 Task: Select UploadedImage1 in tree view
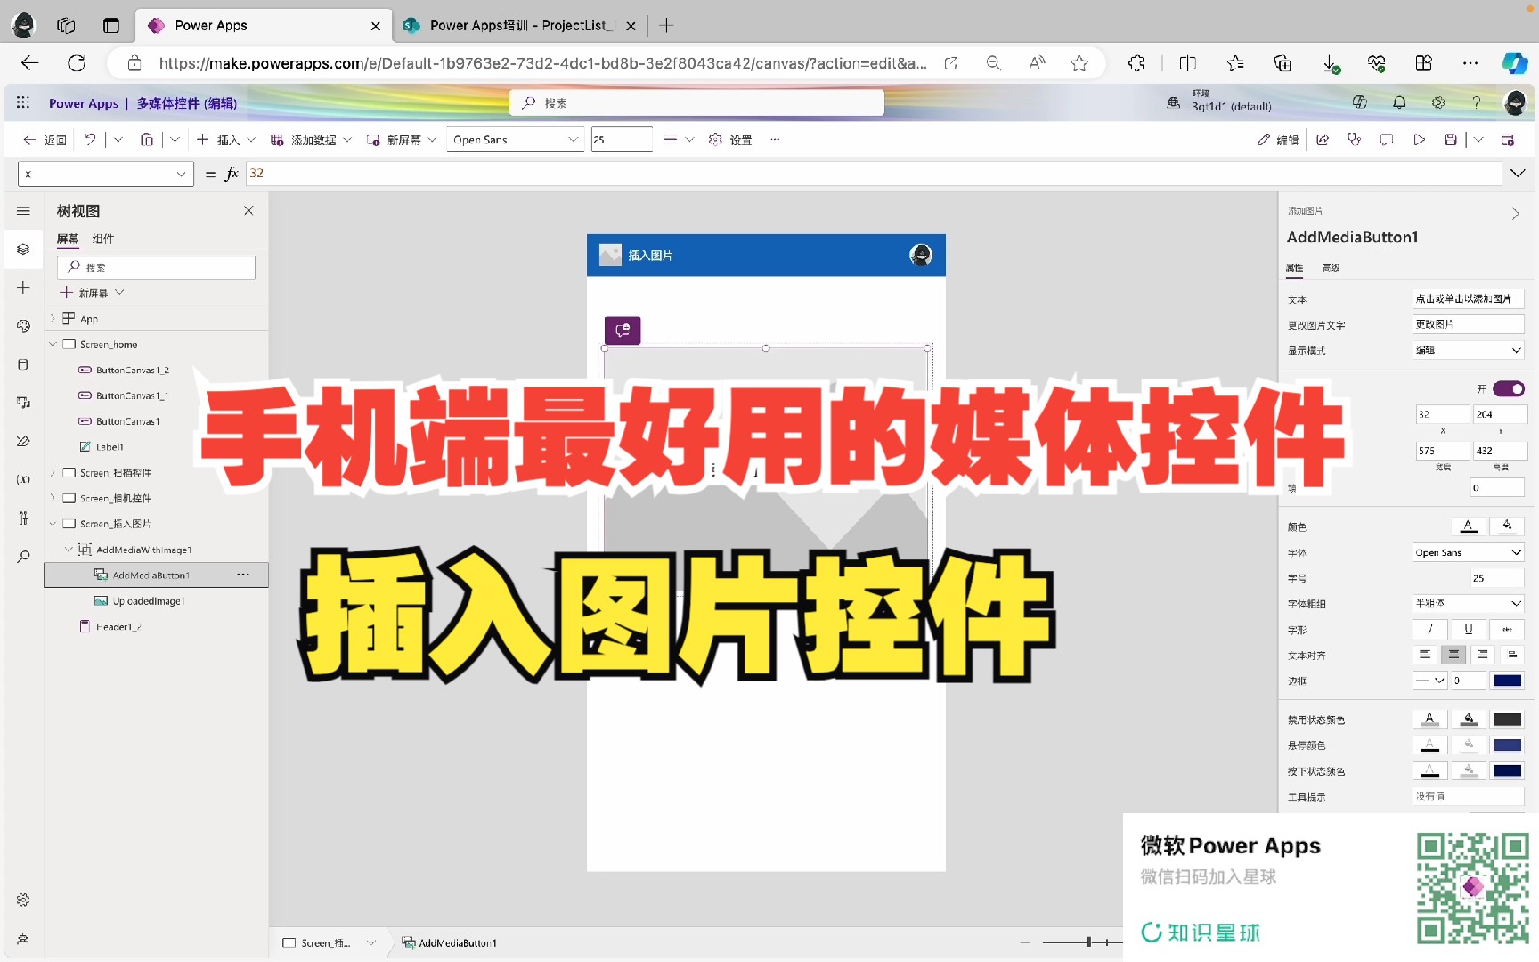pos(149,601)
